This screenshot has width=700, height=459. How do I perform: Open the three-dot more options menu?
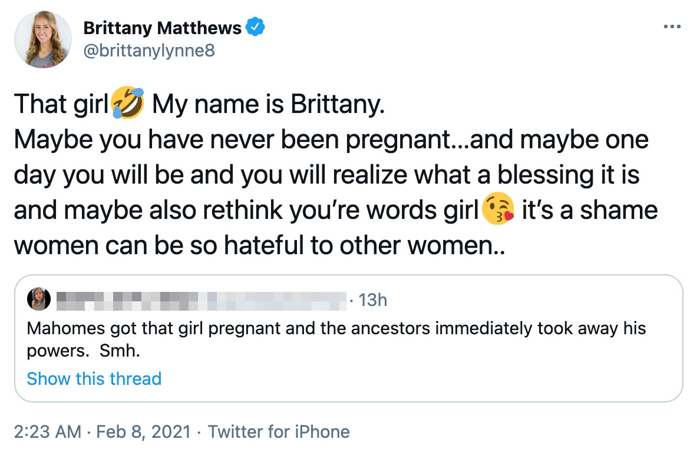[x=672, y=26]
